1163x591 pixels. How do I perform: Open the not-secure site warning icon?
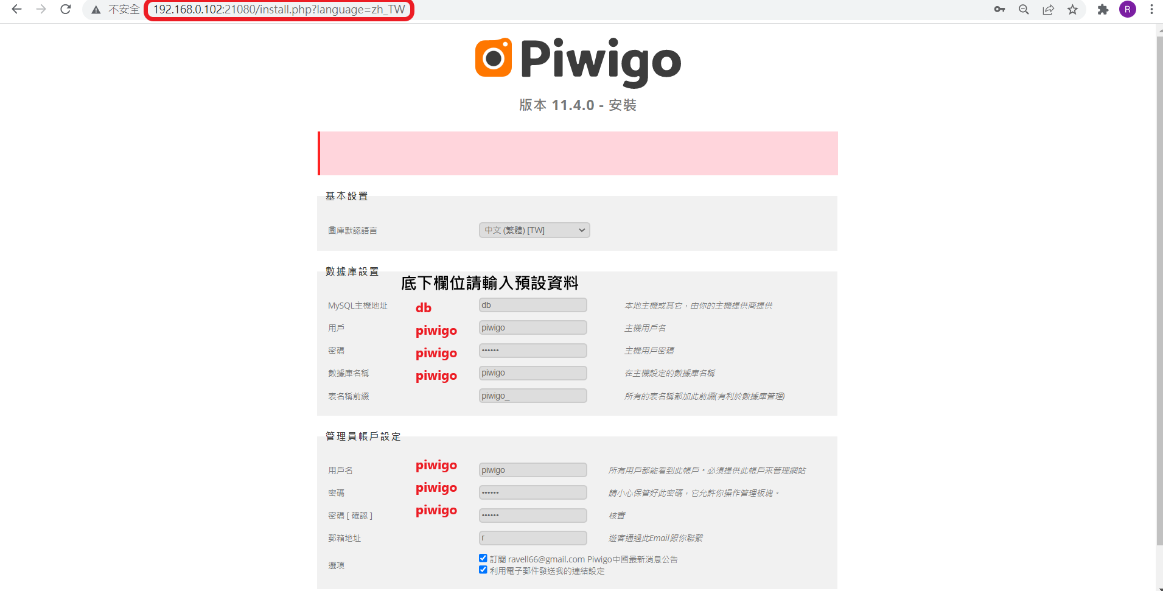(x=96, y=10)
